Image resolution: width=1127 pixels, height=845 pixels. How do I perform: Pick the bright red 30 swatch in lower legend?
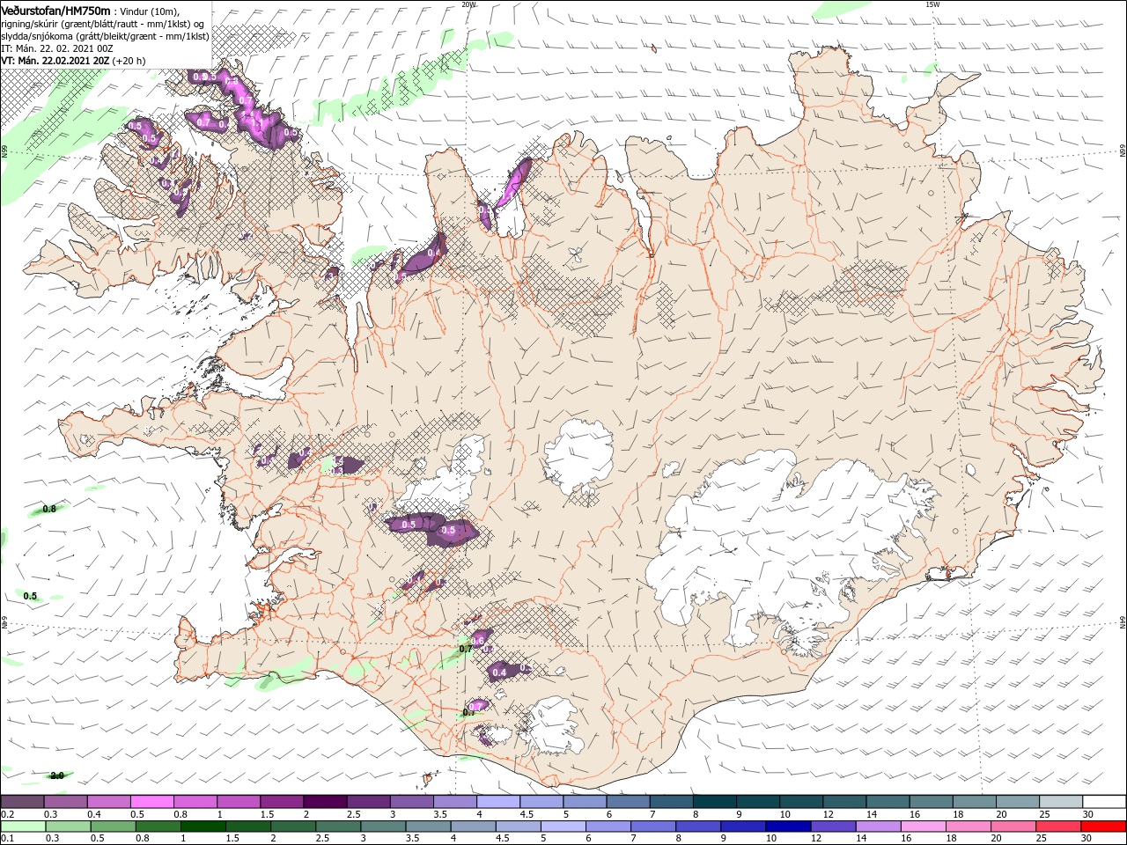tap(1103, 827)
